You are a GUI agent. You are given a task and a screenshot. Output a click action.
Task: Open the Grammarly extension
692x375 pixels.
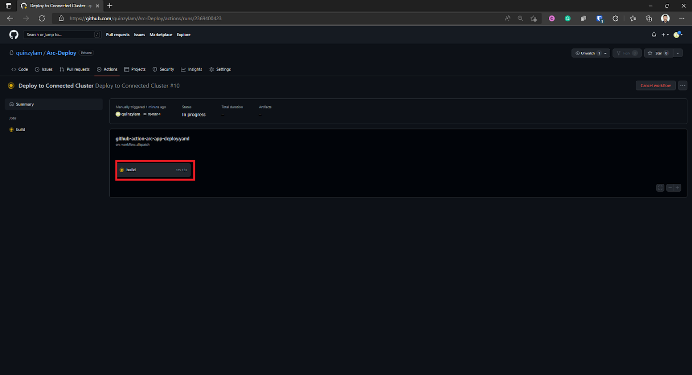[x=568, y=18]
